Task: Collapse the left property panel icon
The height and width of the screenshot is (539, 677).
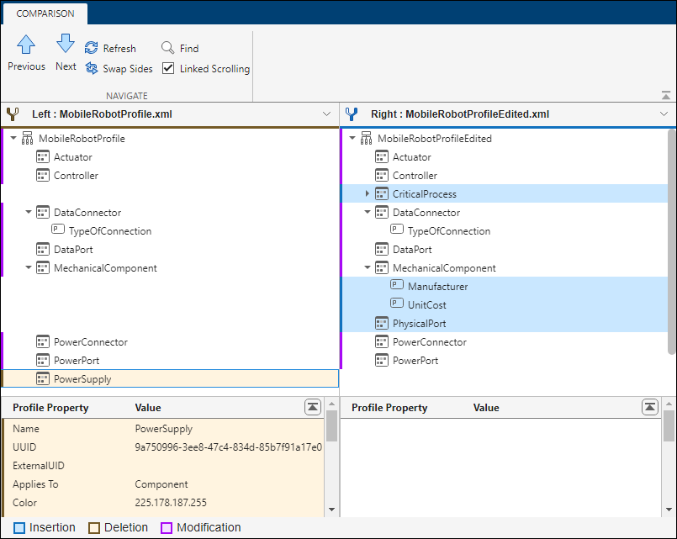Action: pos(313,407)
